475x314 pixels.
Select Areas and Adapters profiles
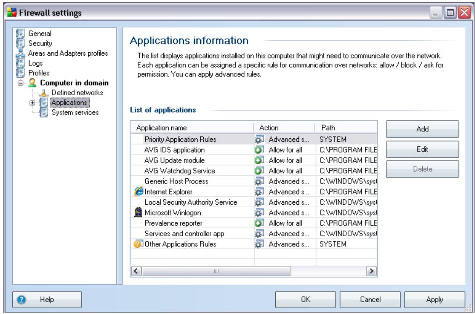tap(68, 53)
